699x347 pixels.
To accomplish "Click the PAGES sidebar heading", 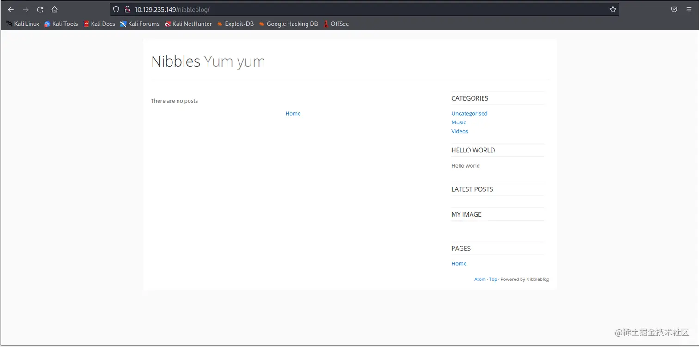I will tap(461, 249).
